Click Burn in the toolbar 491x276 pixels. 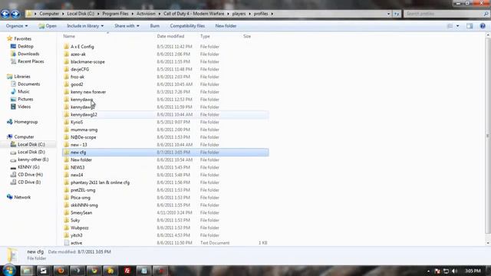pos(155,26)
